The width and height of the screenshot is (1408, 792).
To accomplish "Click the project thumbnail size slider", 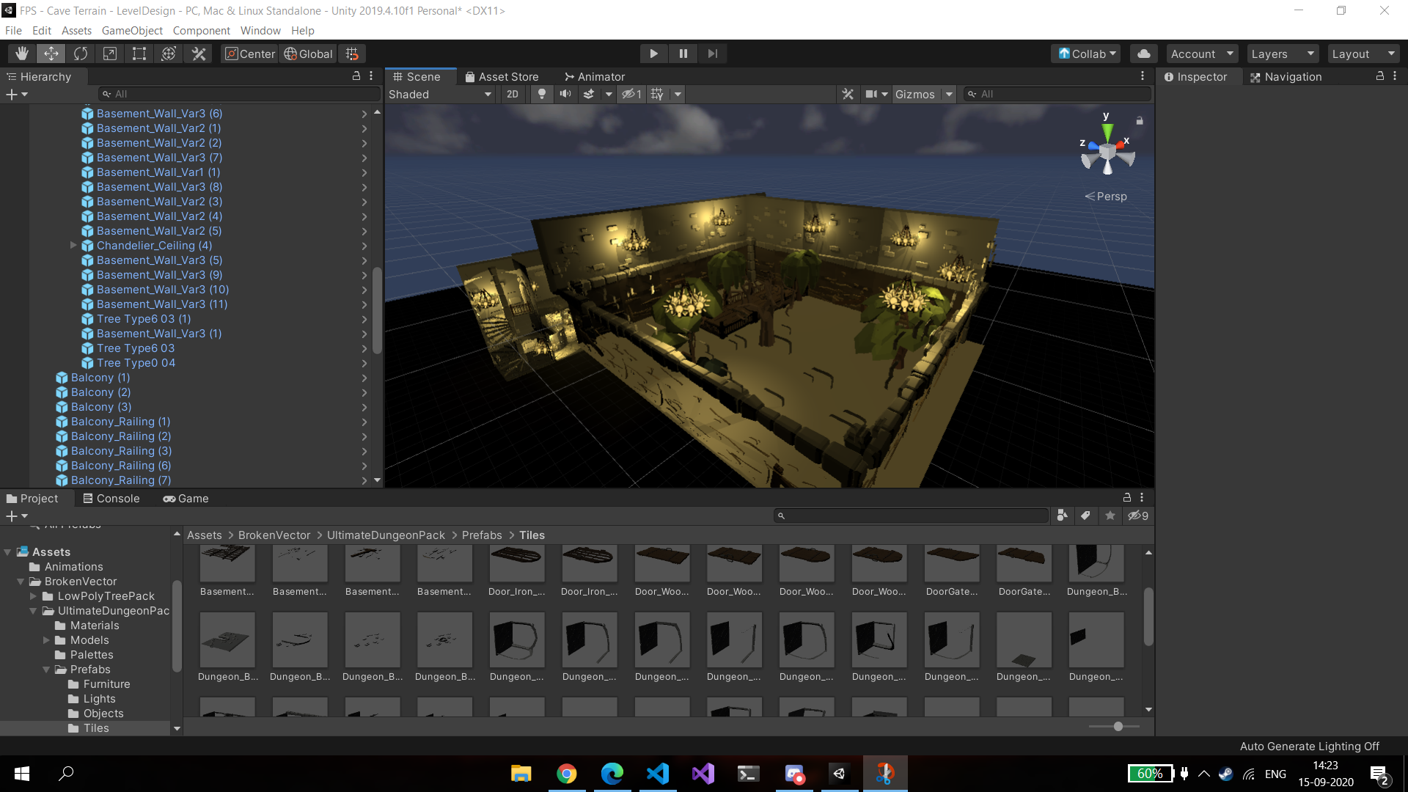I will 1118,727.
